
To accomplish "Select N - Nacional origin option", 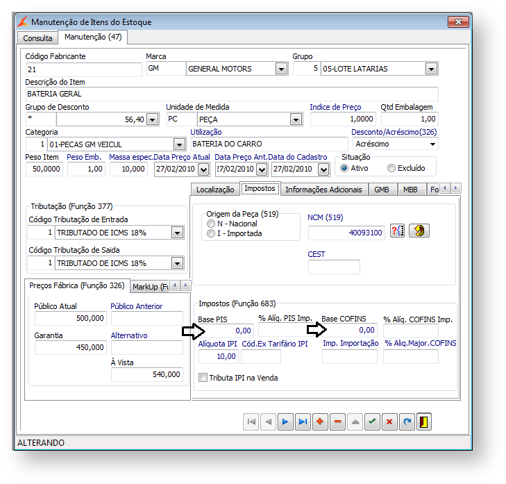I will pyautogui.click(x=212, y=224).
